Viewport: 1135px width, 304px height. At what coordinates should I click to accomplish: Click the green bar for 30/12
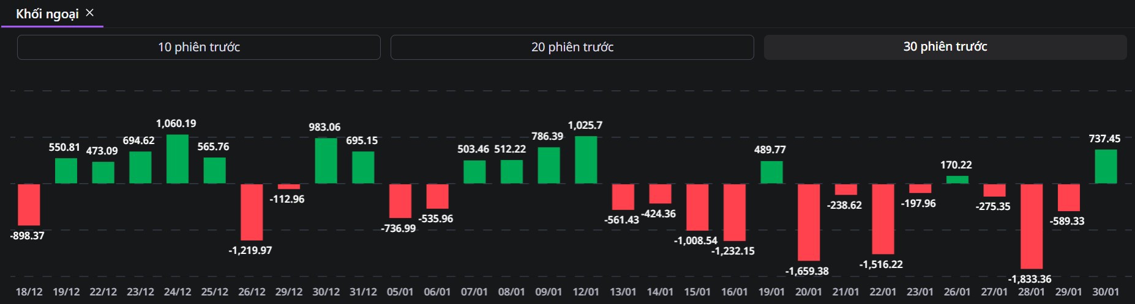click(326, 161)
